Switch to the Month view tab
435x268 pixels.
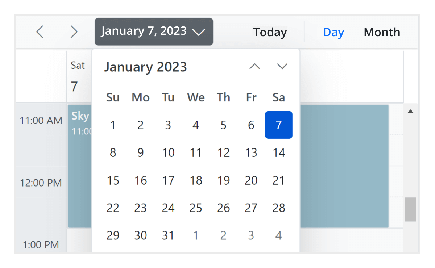pyautogui.click(x=382, y=32)
